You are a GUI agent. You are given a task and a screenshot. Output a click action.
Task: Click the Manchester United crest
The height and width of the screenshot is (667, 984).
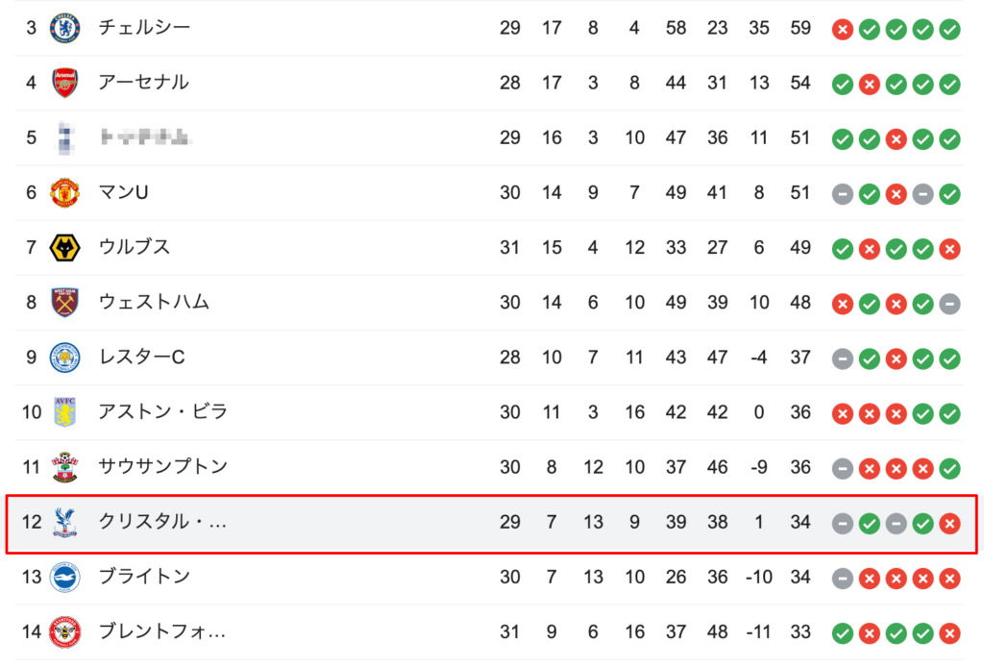coord(64,192)
